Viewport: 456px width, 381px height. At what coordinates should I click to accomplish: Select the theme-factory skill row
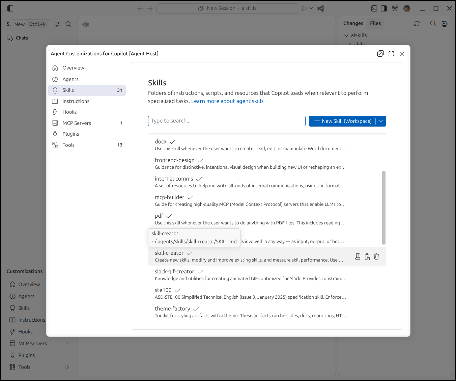(267, 312)
